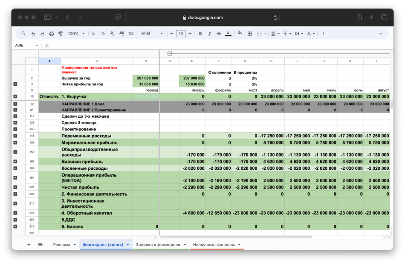This screenshot has width=405, height=264.
Task: Open the zoom 100% dropdown
Action: (76, 34)
